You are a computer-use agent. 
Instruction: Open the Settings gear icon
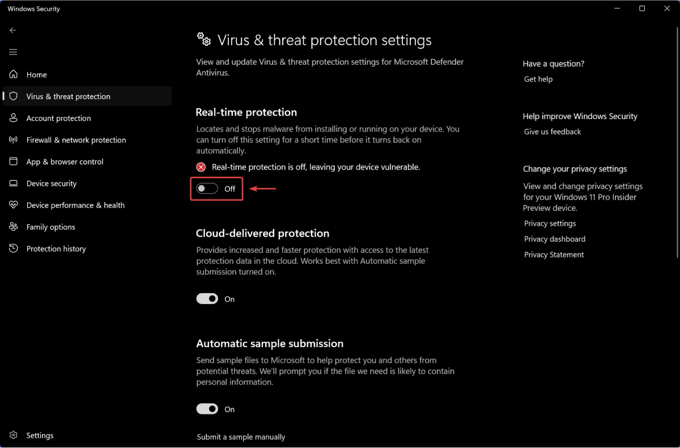point(14,436)
